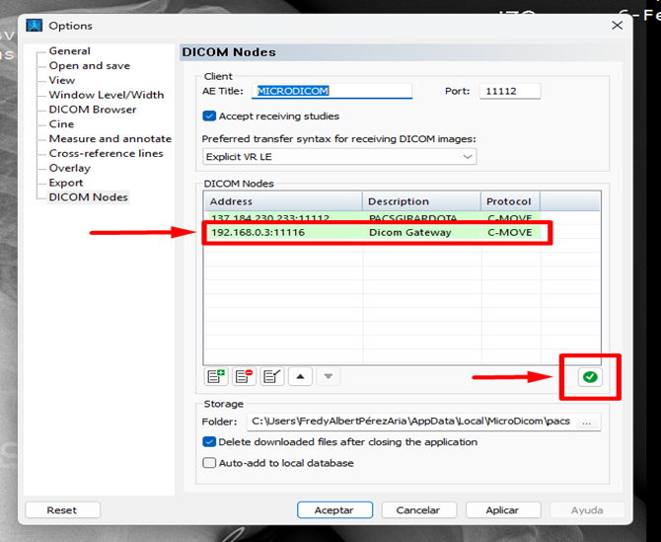The height and width of the screenshot is (542, 661).
Task: Close the Options dialog window
Action: click(618, 25)
